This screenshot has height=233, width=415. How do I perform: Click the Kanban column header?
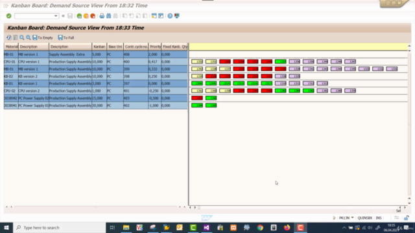coord(99,47)
